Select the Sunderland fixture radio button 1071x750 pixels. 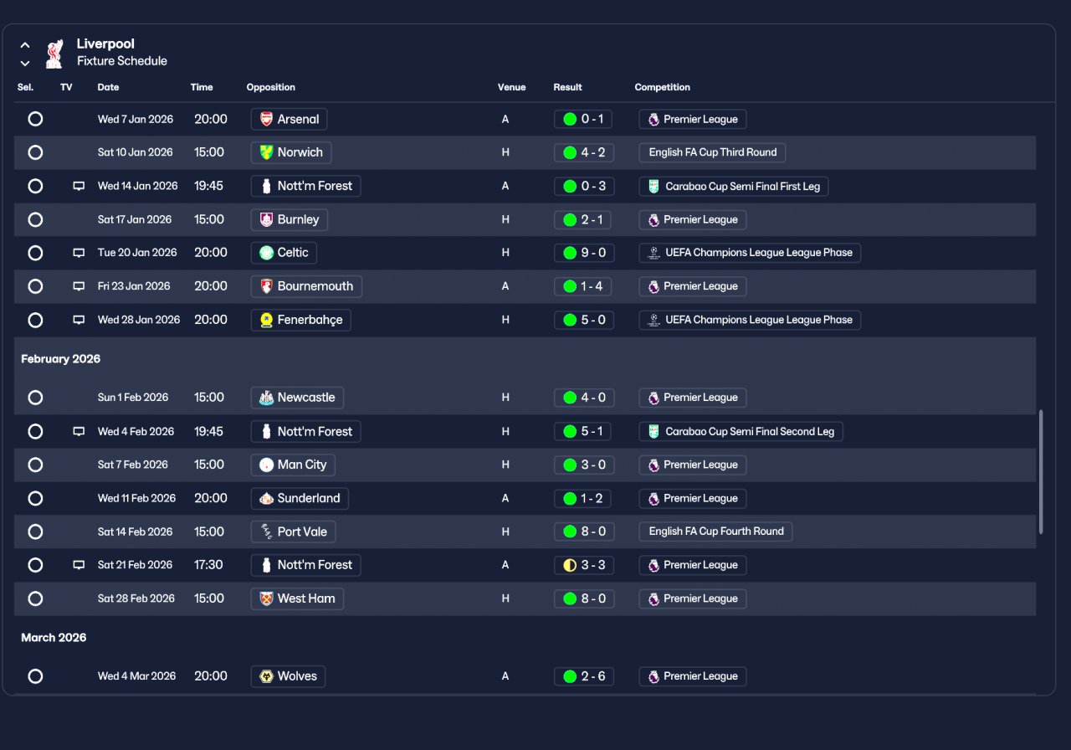pos(35,498)
